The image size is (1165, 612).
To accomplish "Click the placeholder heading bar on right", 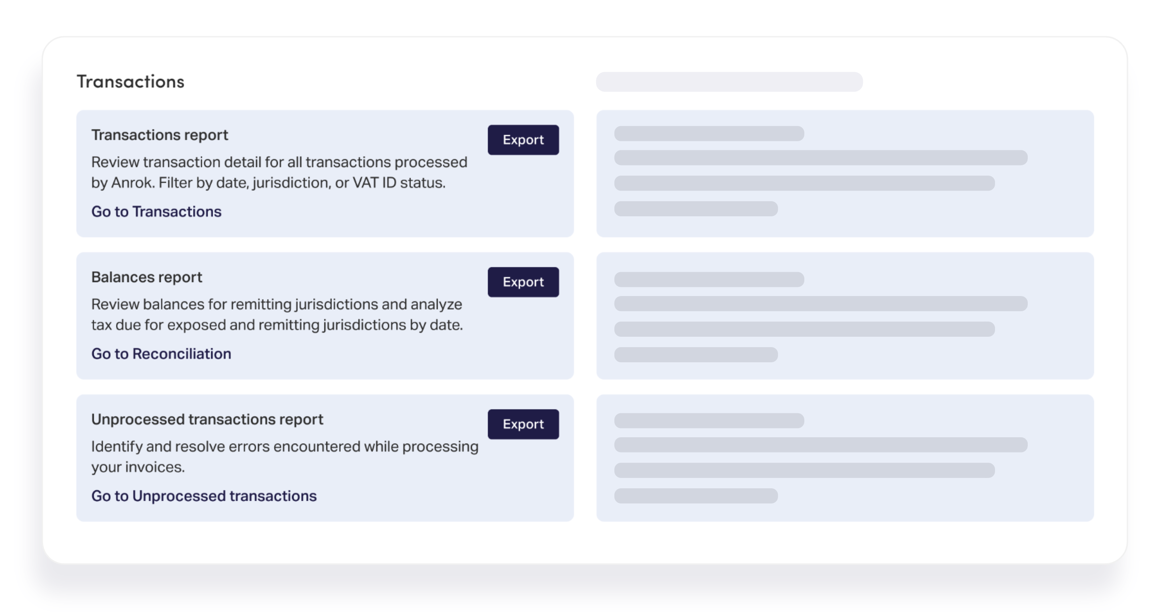I will (729, 82).
